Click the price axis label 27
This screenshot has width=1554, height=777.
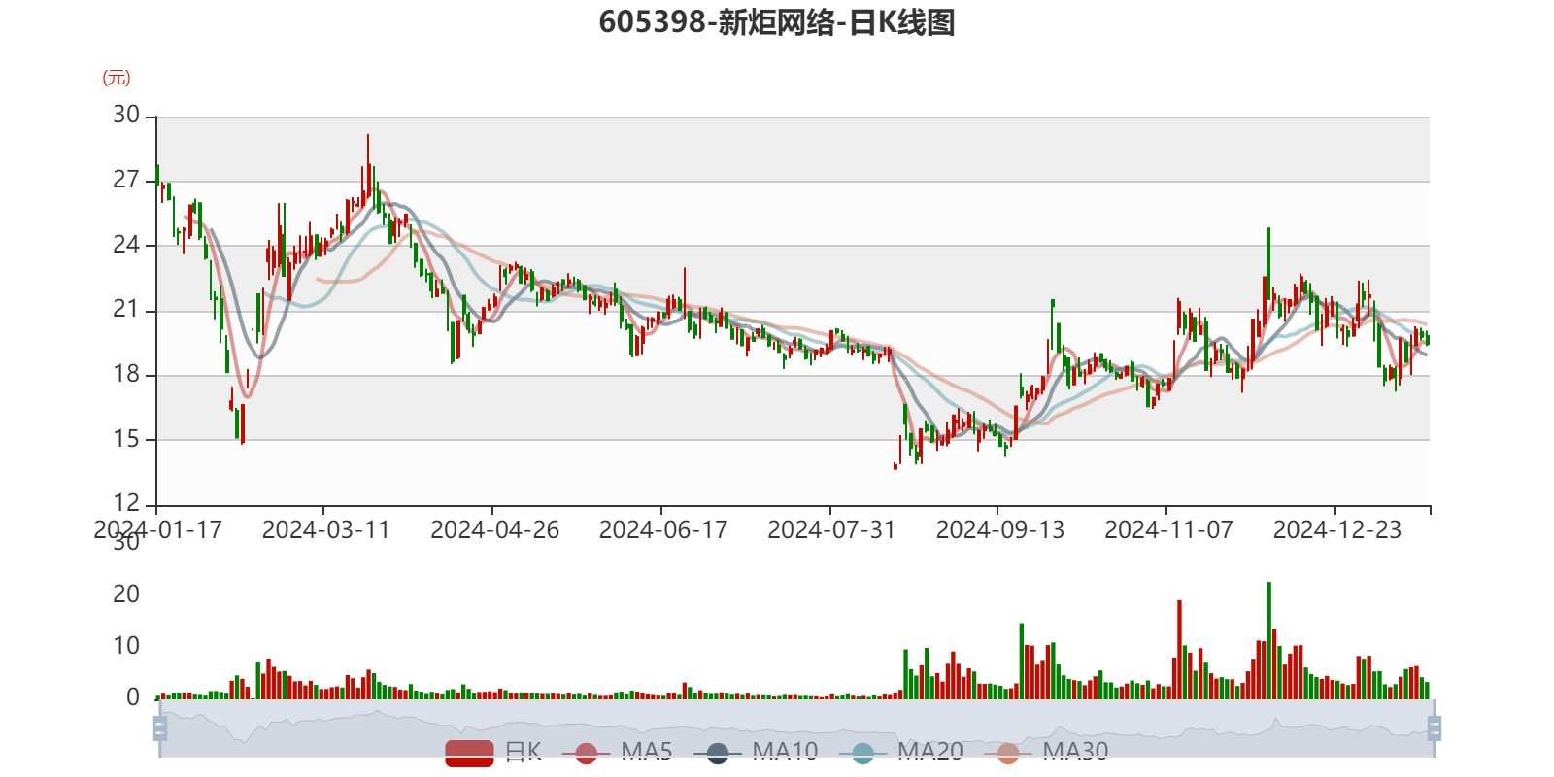tap(126, 180)
